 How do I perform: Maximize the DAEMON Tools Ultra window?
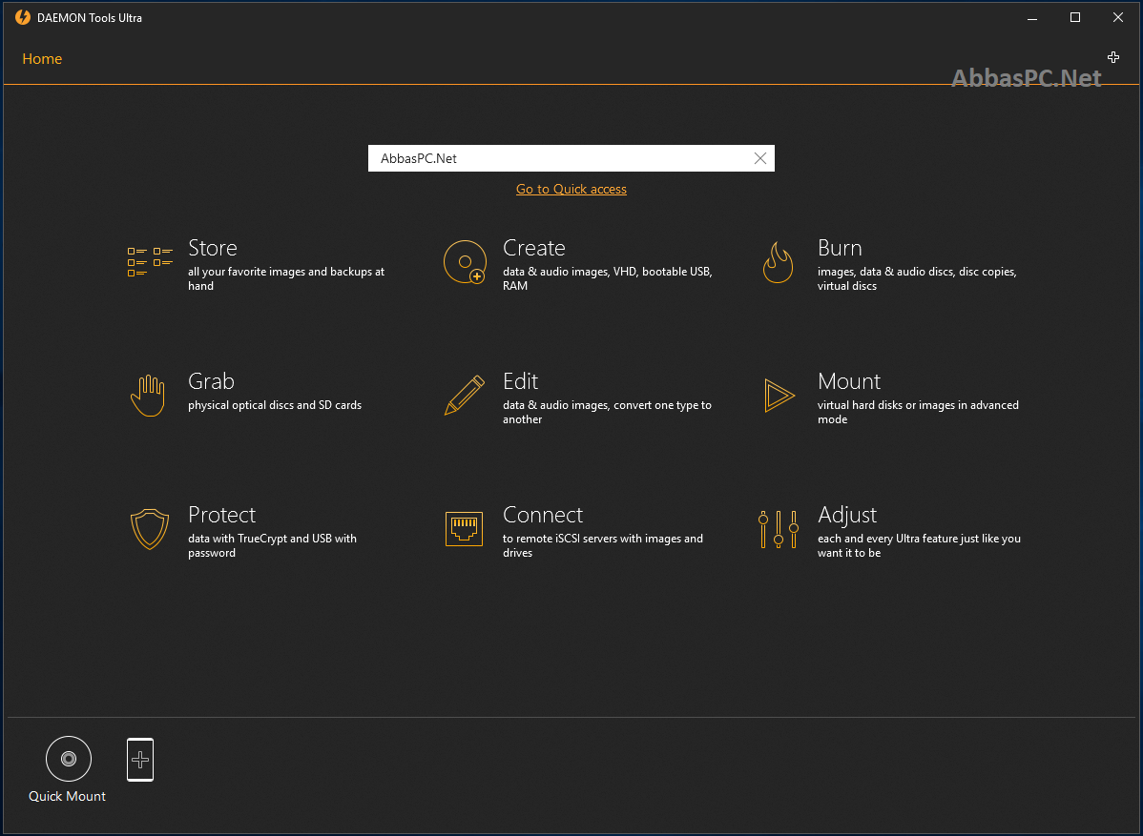click(1075, 17)
